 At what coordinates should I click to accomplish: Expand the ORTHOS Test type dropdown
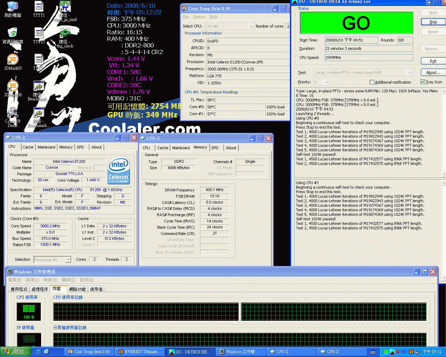pyautogui.click(x=410, y=73)
